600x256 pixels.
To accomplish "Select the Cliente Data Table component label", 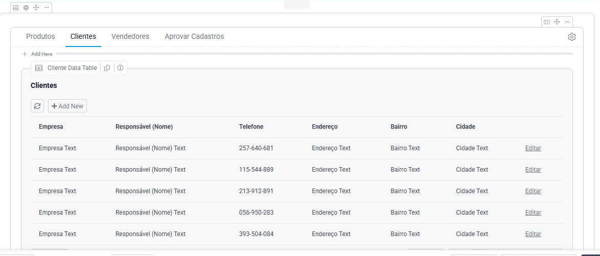I will (x=72, y=68).
